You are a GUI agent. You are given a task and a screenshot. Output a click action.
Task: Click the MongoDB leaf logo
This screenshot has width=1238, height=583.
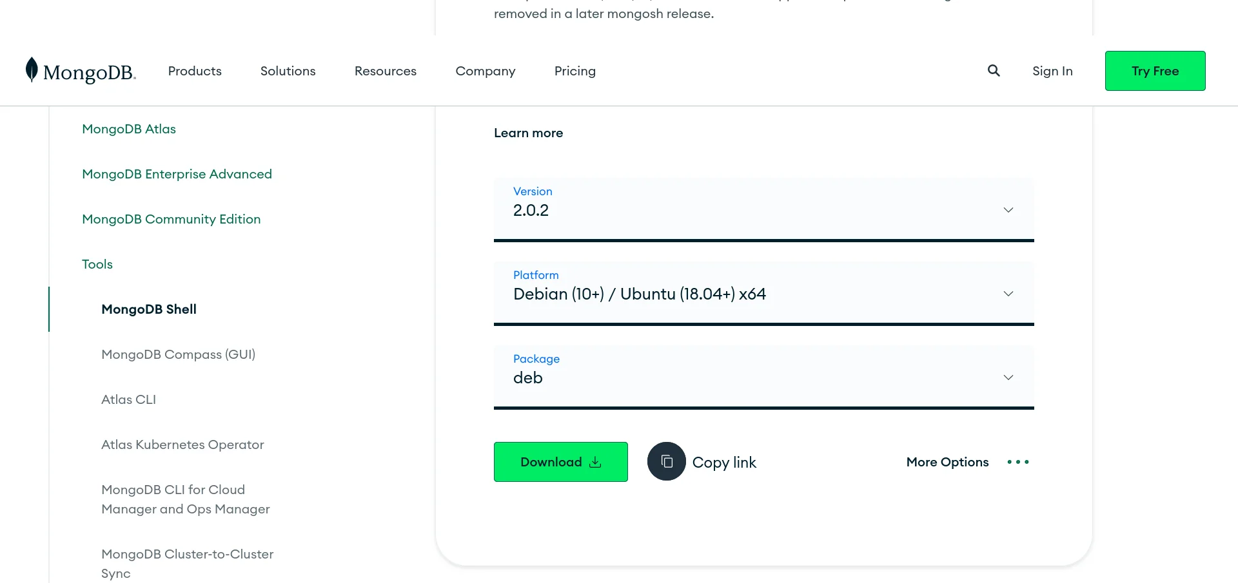81,71
